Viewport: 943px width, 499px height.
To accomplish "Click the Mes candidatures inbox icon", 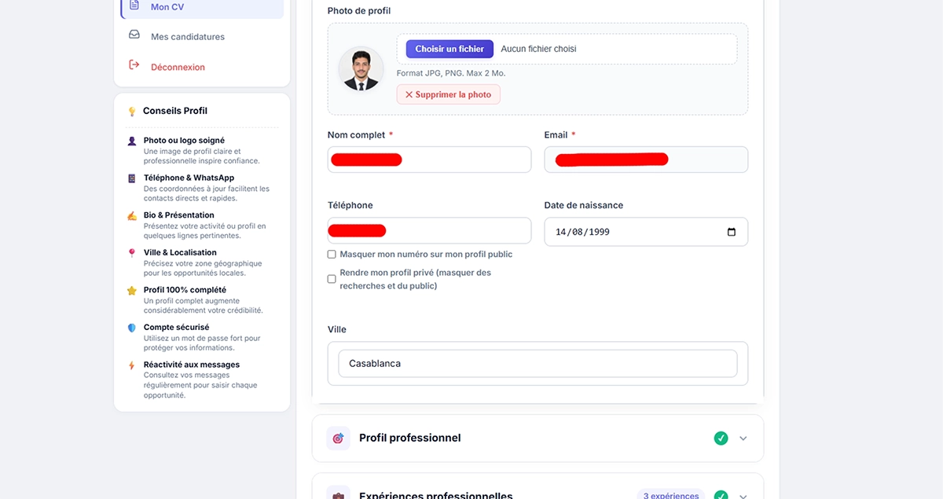I will (134, 35).
